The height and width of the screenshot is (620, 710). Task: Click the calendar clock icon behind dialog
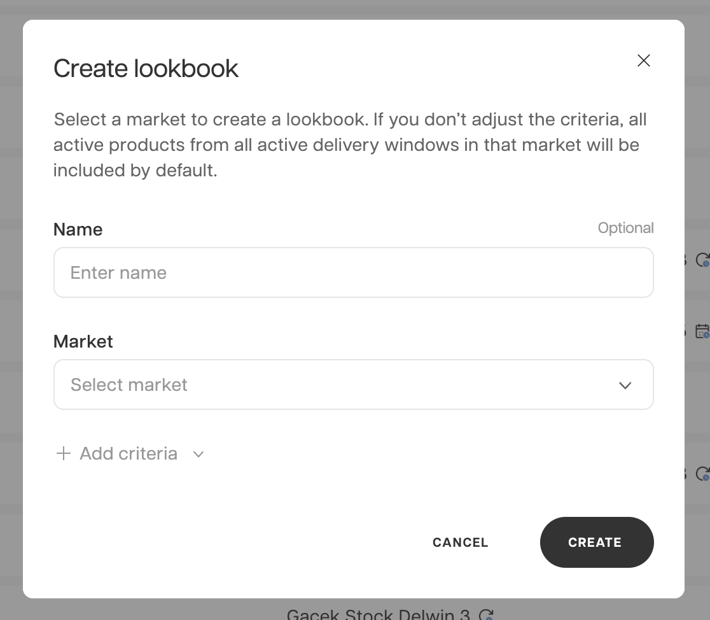[702, 331]
